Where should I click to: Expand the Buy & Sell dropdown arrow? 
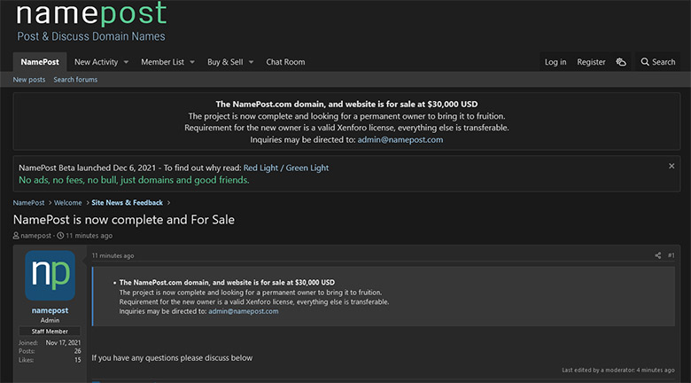[x=252, y=62]
